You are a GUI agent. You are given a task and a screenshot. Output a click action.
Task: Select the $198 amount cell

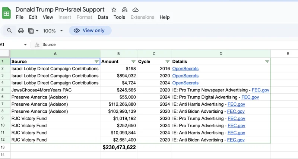click(118, 69)
